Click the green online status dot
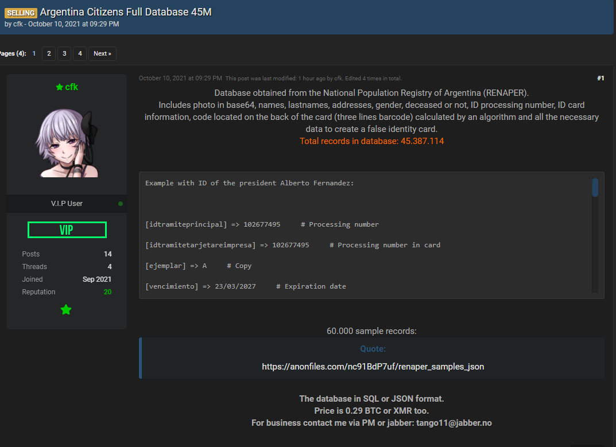The image size is (616, 447). tap(120, 204)
